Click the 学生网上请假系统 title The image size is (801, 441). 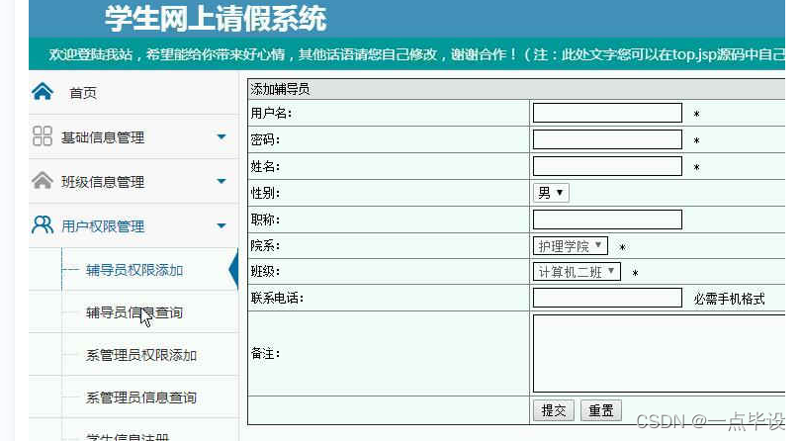216,19
